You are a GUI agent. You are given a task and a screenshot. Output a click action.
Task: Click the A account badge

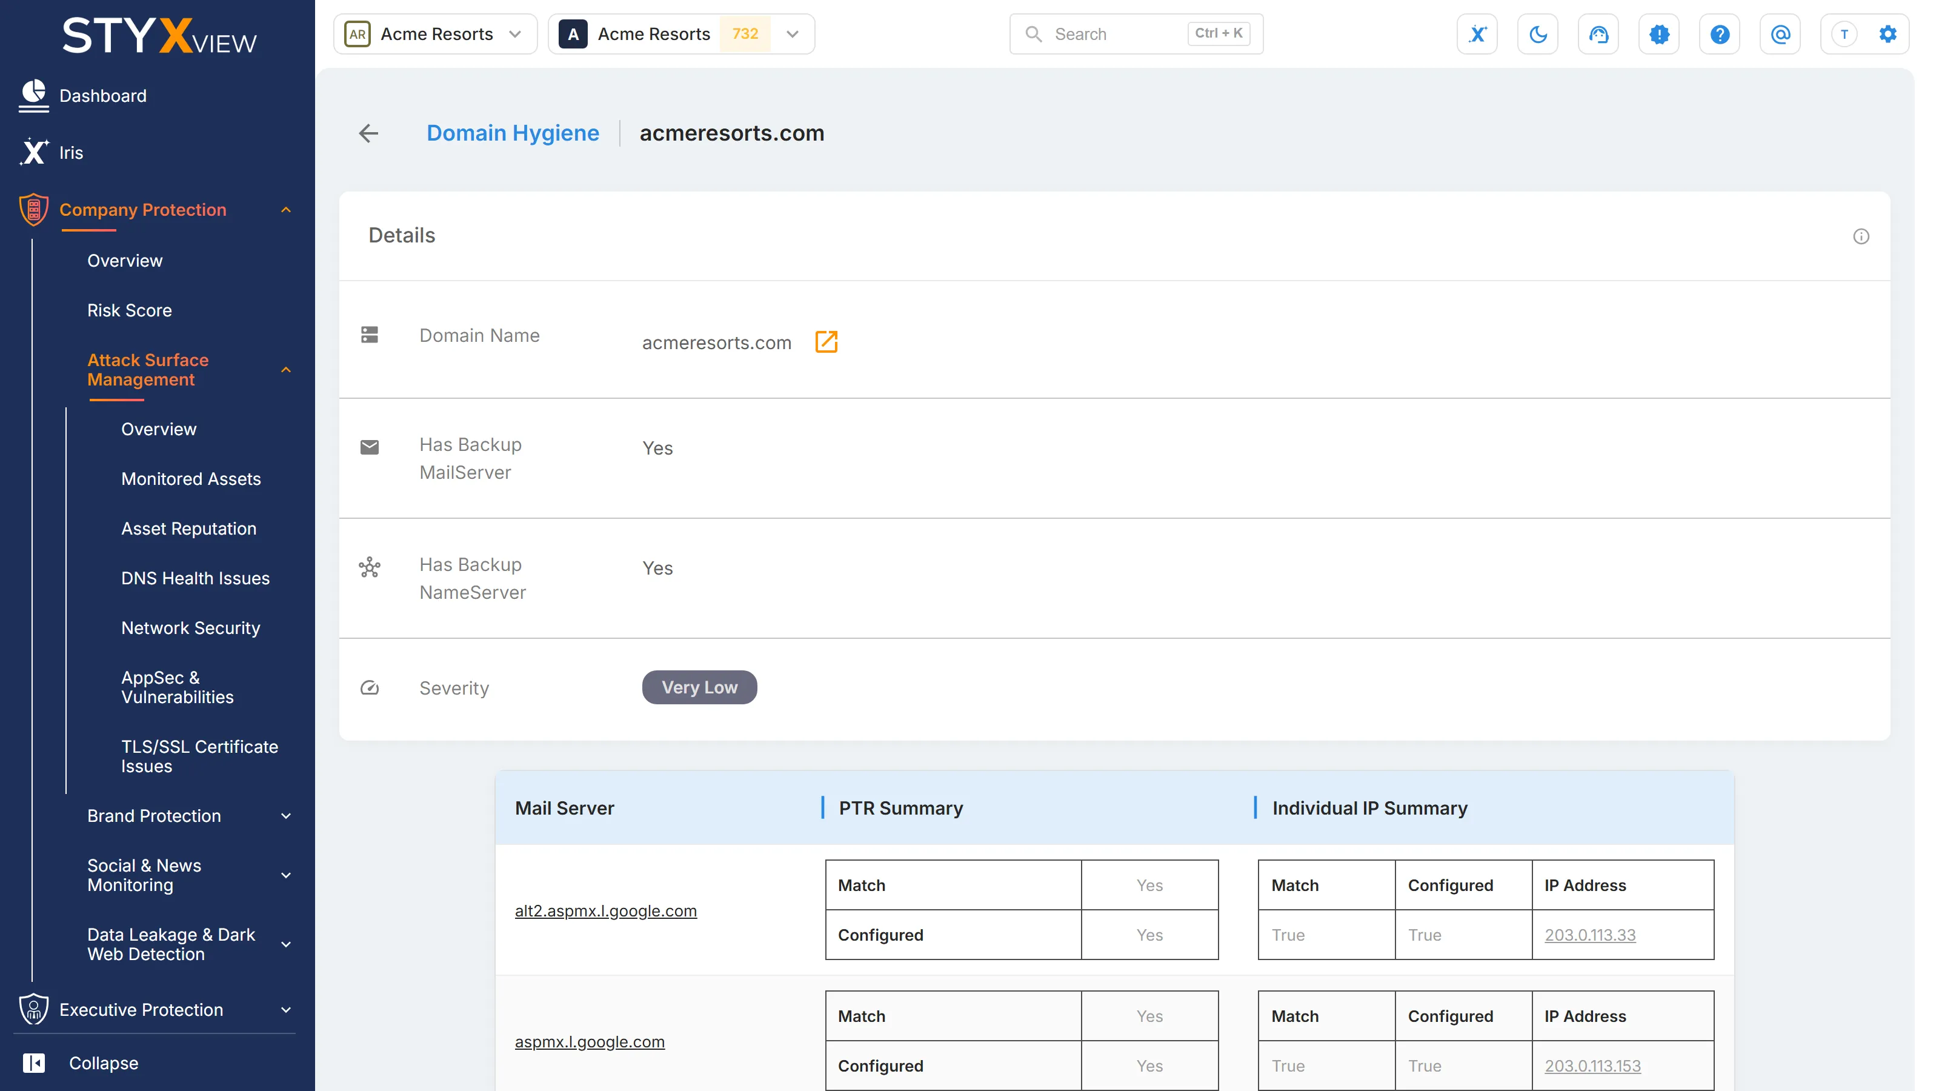[573, 34]
